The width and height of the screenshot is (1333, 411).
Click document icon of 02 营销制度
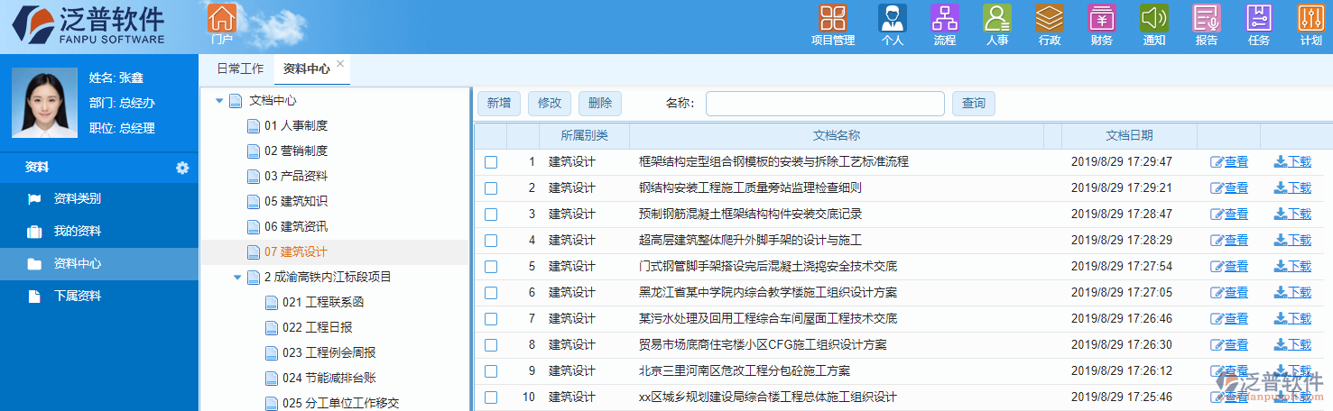pyautogui.click(x=254, y=151)
